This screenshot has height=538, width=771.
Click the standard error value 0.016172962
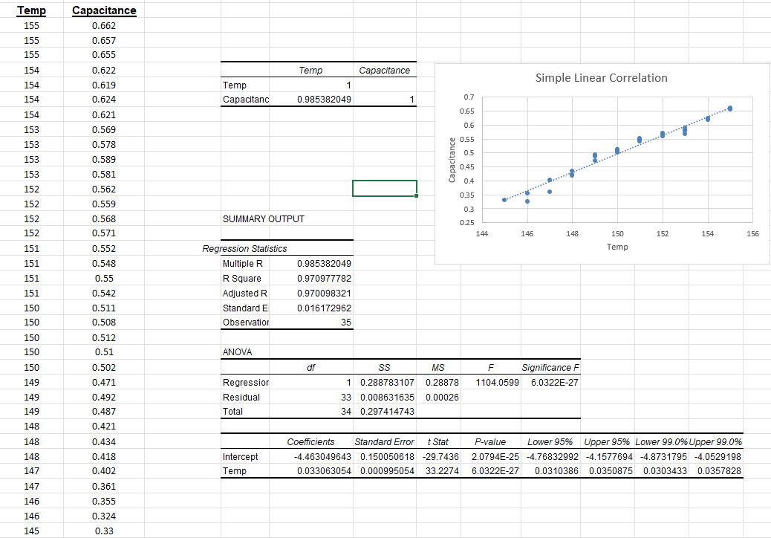[x=324, y=308]
